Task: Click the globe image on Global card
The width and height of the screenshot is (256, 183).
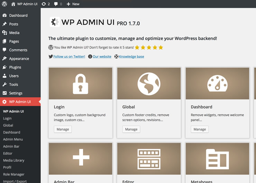Action: 149,84
